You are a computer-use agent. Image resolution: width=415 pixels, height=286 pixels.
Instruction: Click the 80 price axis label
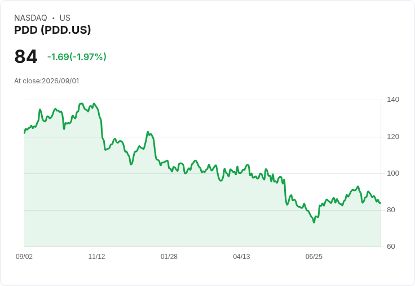[x=391, y=210]
